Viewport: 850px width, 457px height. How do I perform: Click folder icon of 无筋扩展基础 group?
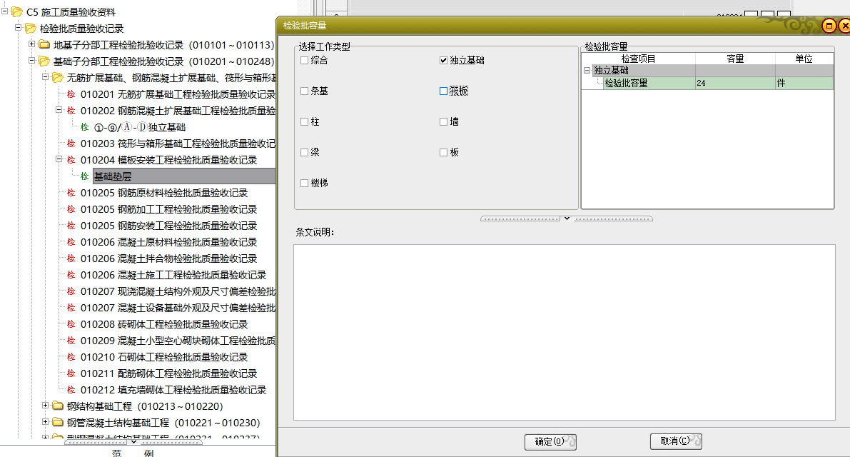point(58,78)
